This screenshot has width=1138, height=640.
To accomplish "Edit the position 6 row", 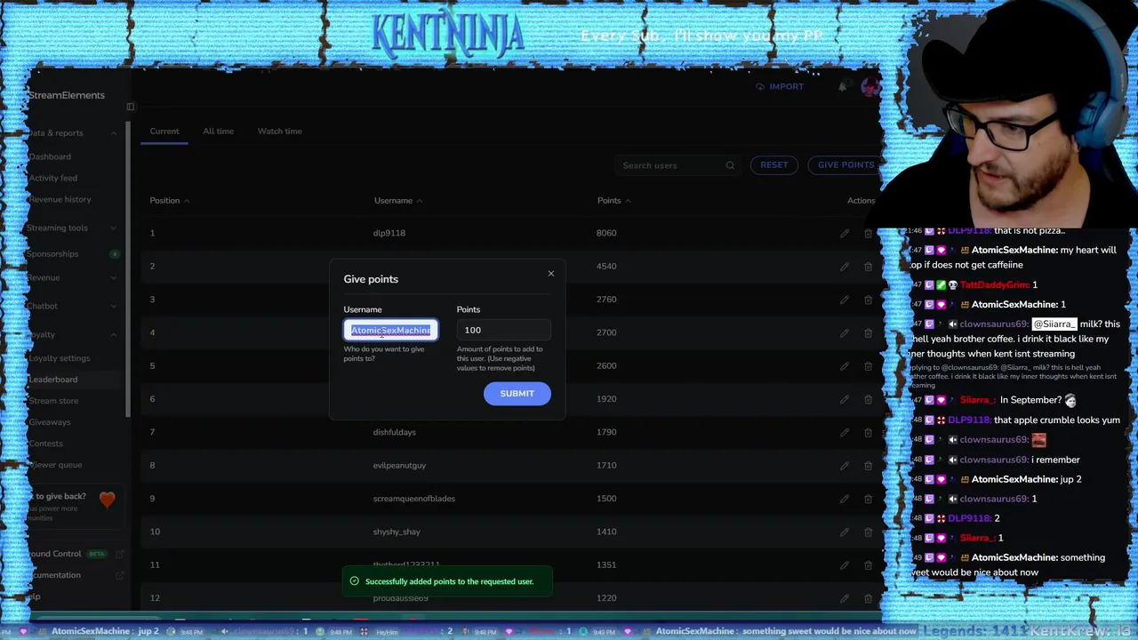I will tap(844, 399).
